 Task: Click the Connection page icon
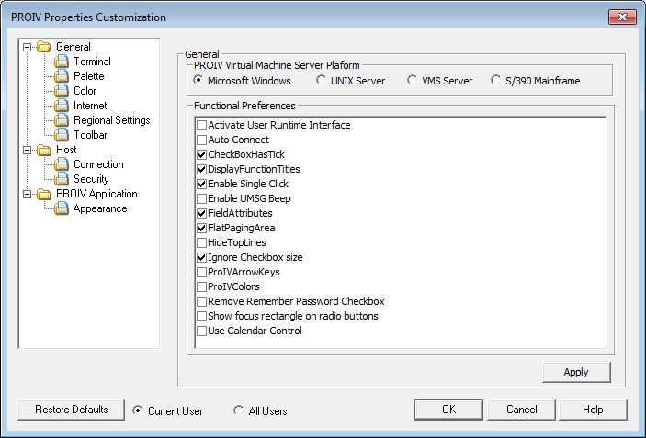coord(62,164)
